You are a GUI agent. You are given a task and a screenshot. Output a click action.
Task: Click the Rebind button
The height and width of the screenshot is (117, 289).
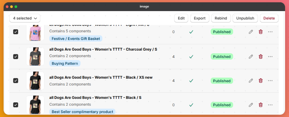(221, 18)
